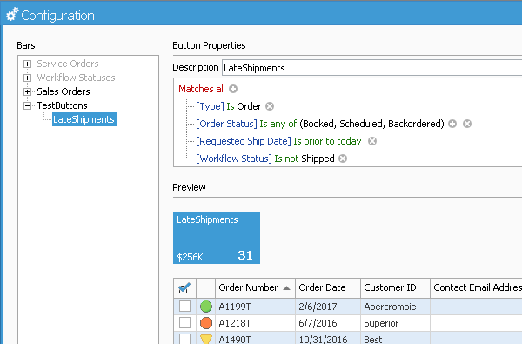Image resolution: width=522 pixels, height=344 pixels.
Task: Click the [Order Status] field link
Action: point(226,124)
